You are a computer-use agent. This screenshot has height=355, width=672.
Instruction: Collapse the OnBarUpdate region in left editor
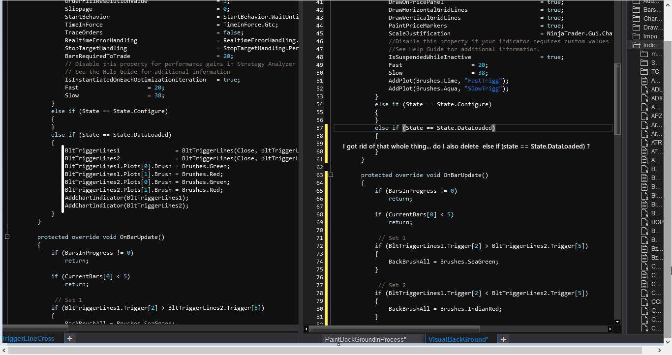pos(7,237)
